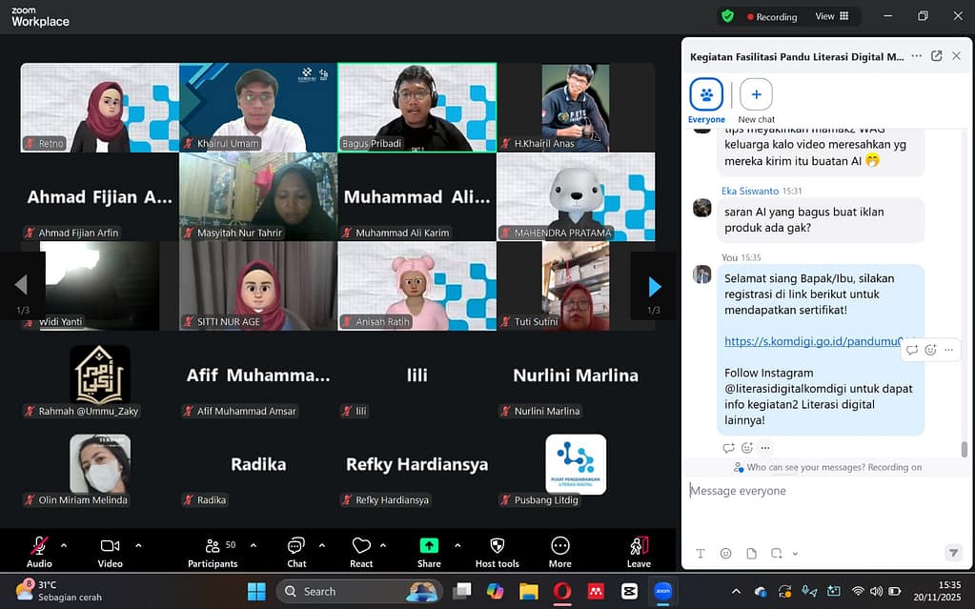Open the More options ellipsis in the toolbar
975x609 pixels.
pos(560,546)
